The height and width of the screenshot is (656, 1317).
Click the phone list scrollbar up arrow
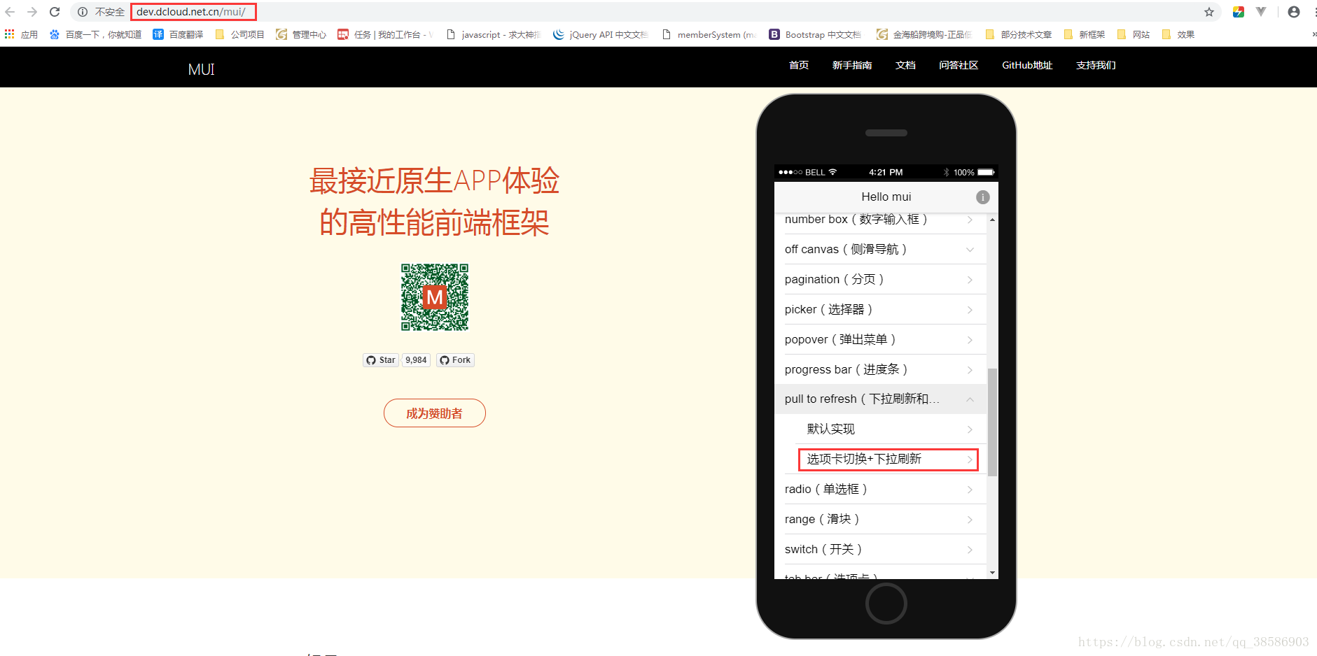point(992,220)
